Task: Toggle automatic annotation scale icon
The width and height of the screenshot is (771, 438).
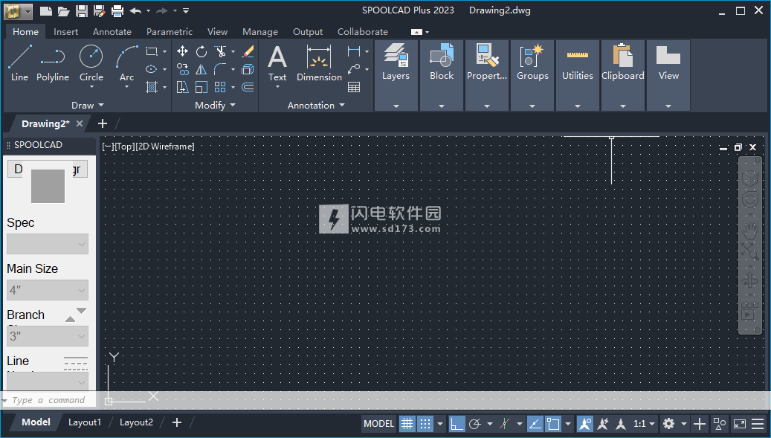Action: coord(603,423)
